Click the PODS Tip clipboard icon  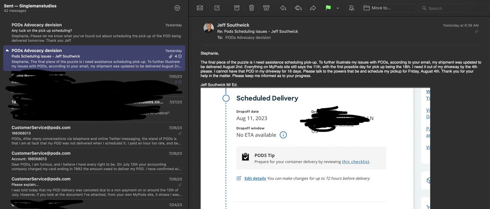(x=245, y=157)
